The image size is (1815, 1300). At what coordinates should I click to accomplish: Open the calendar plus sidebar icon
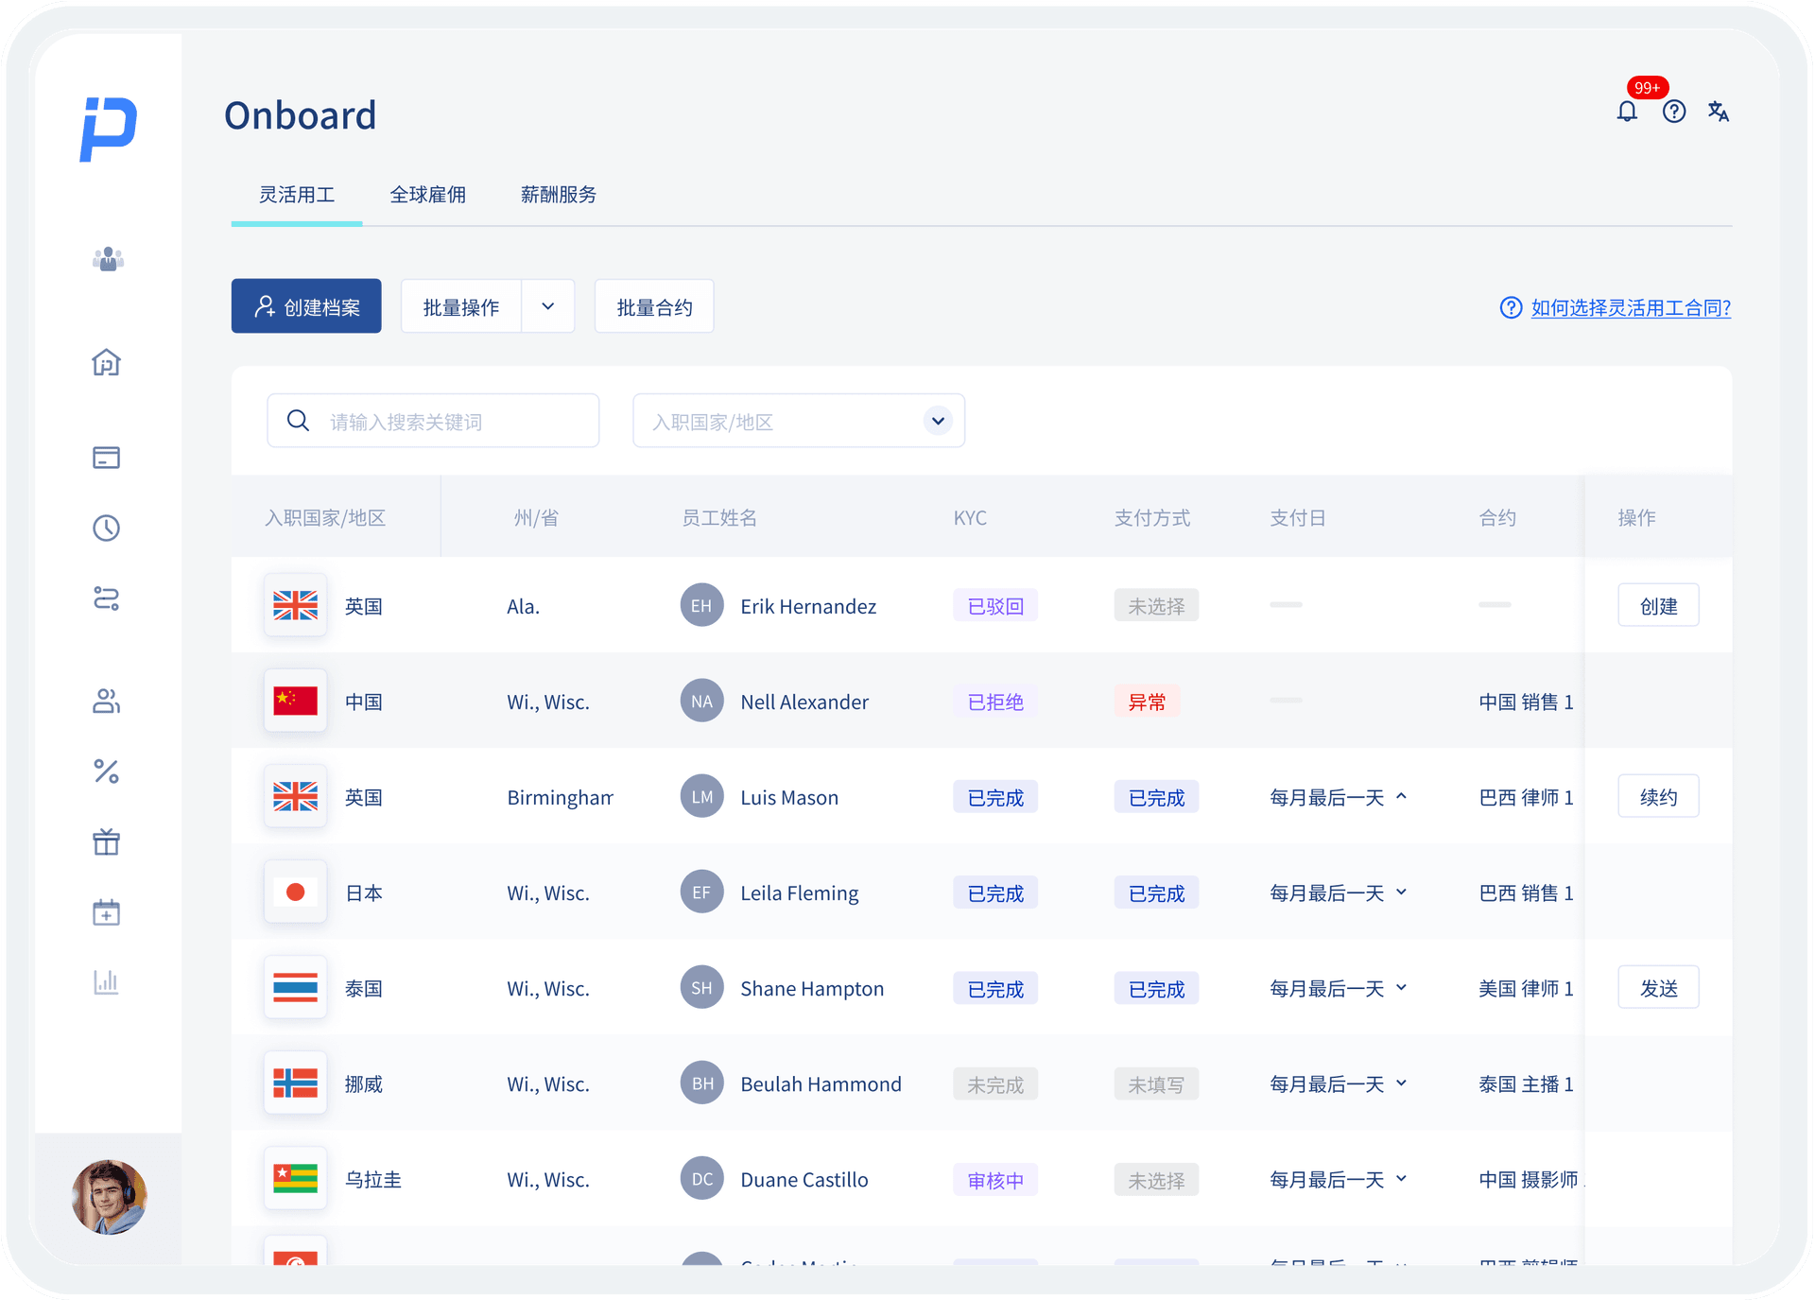click(106, 912)
